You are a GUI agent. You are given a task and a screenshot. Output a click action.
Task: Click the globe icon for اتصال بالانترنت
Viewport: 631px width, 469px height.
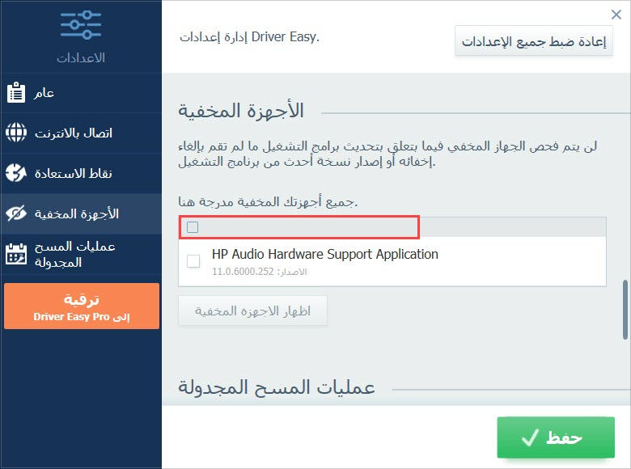15,133
